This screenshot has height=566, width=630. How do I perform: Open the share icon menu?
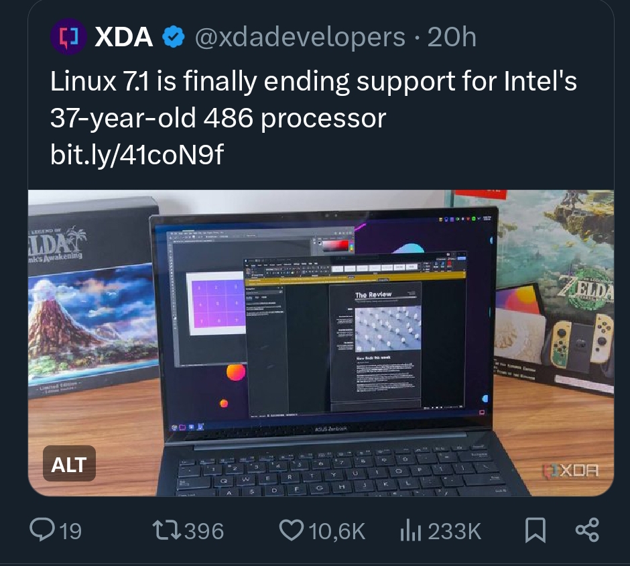tap(587, 530)
